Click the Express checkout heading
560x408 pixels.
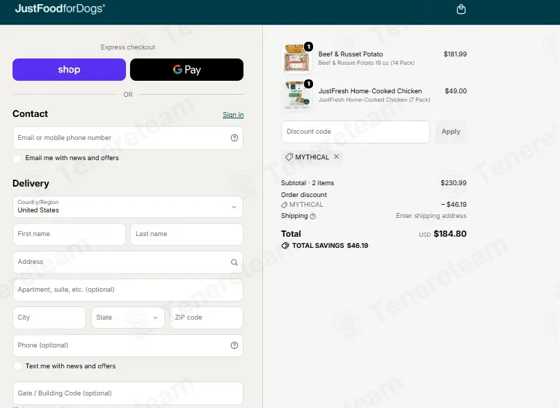pos(128,47)
